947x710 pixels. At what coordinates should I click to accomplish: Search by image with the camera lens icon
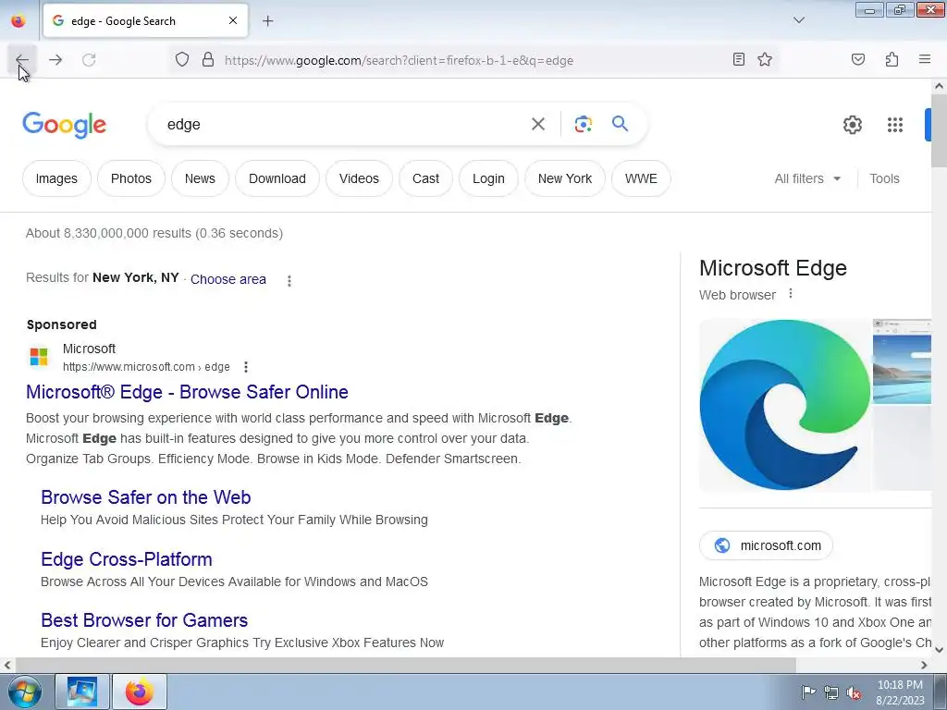[x=583, y=124]
